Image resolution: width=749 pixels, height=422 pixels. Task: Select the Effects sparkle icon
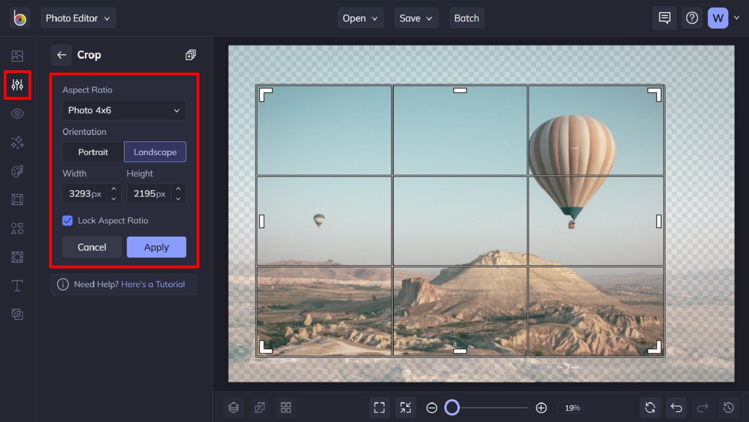[x=17, y=142]
